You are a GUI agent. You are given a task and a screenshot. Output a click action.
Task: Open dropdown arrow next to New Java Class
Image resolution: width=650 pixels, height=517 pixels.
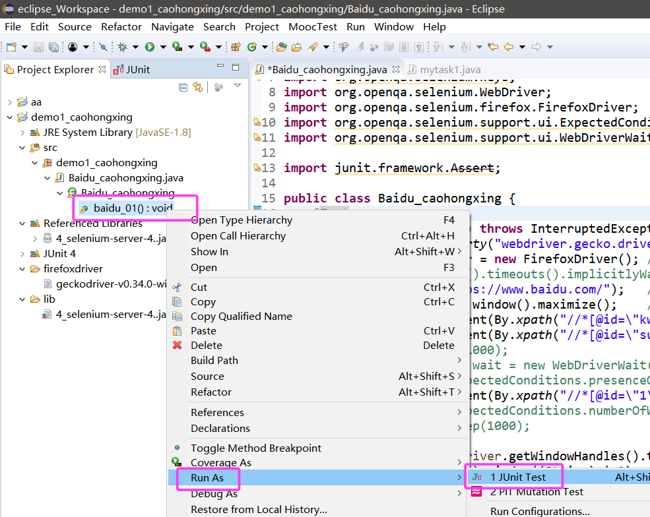point(265,47)
